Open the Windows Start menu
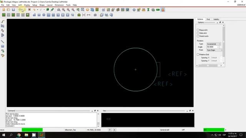This screenshot has height=138, width=246. 3,135
